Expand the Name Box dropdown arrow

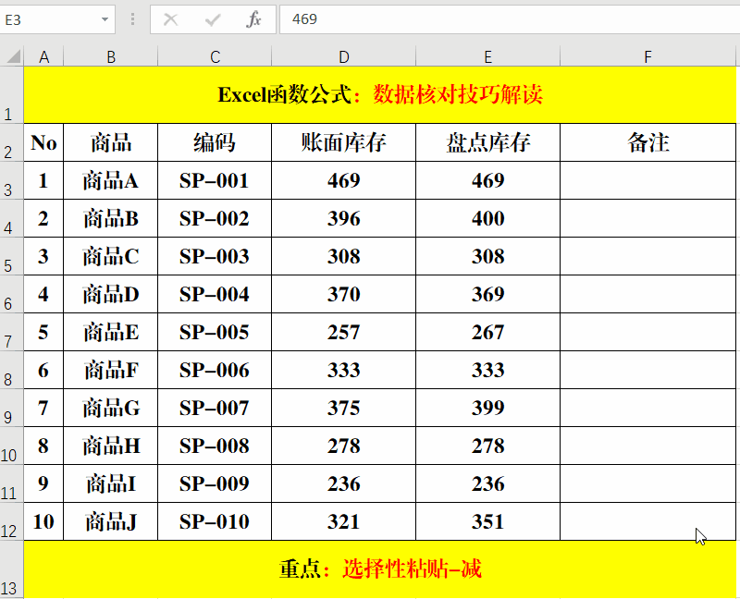[x=105, y=19]
